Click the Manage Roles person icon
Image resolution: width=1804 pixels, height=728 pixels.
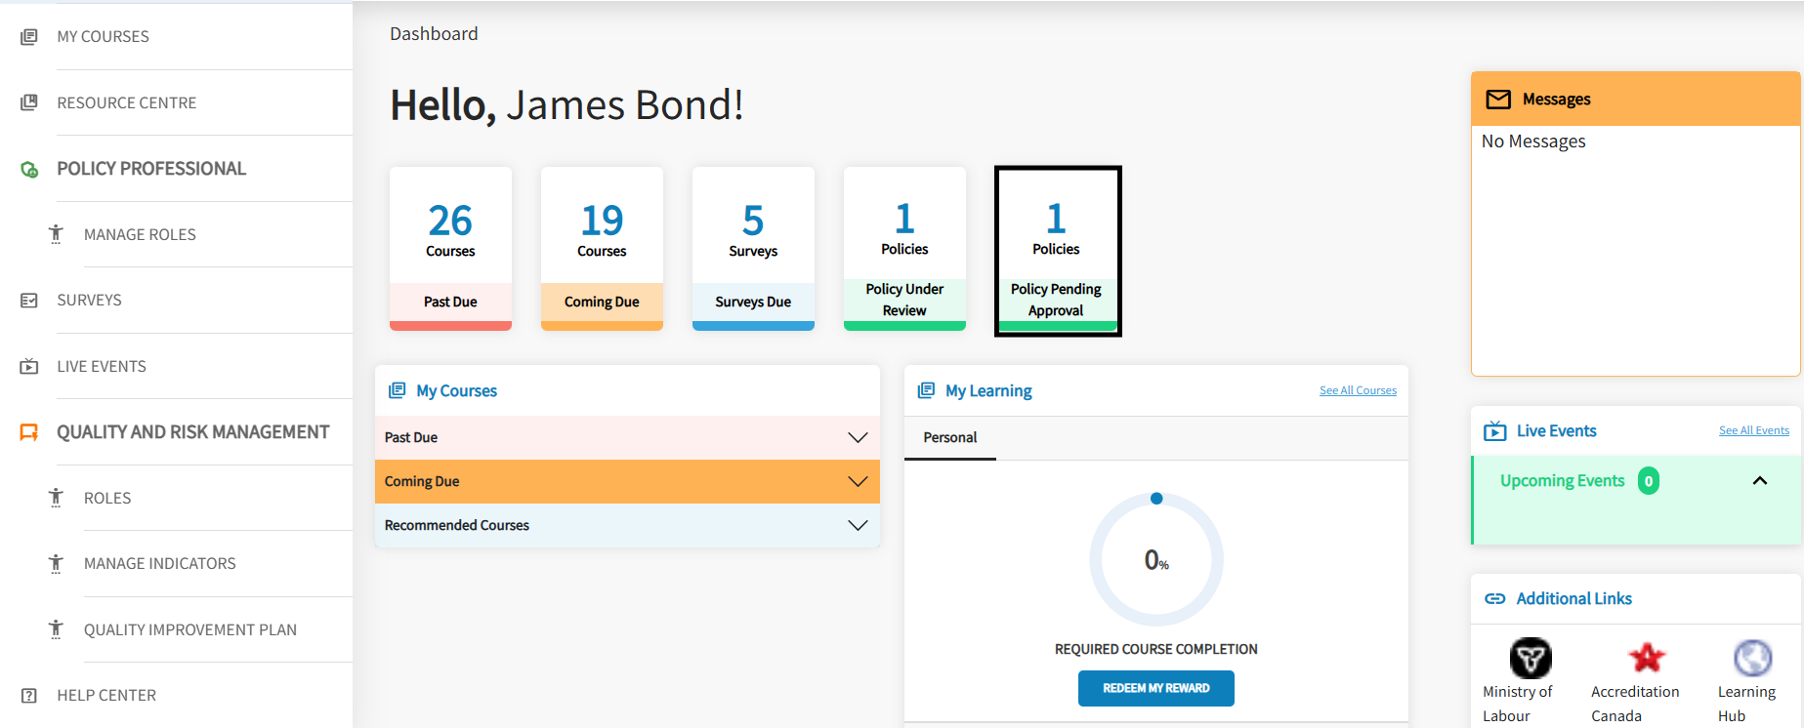pos(56,234)
